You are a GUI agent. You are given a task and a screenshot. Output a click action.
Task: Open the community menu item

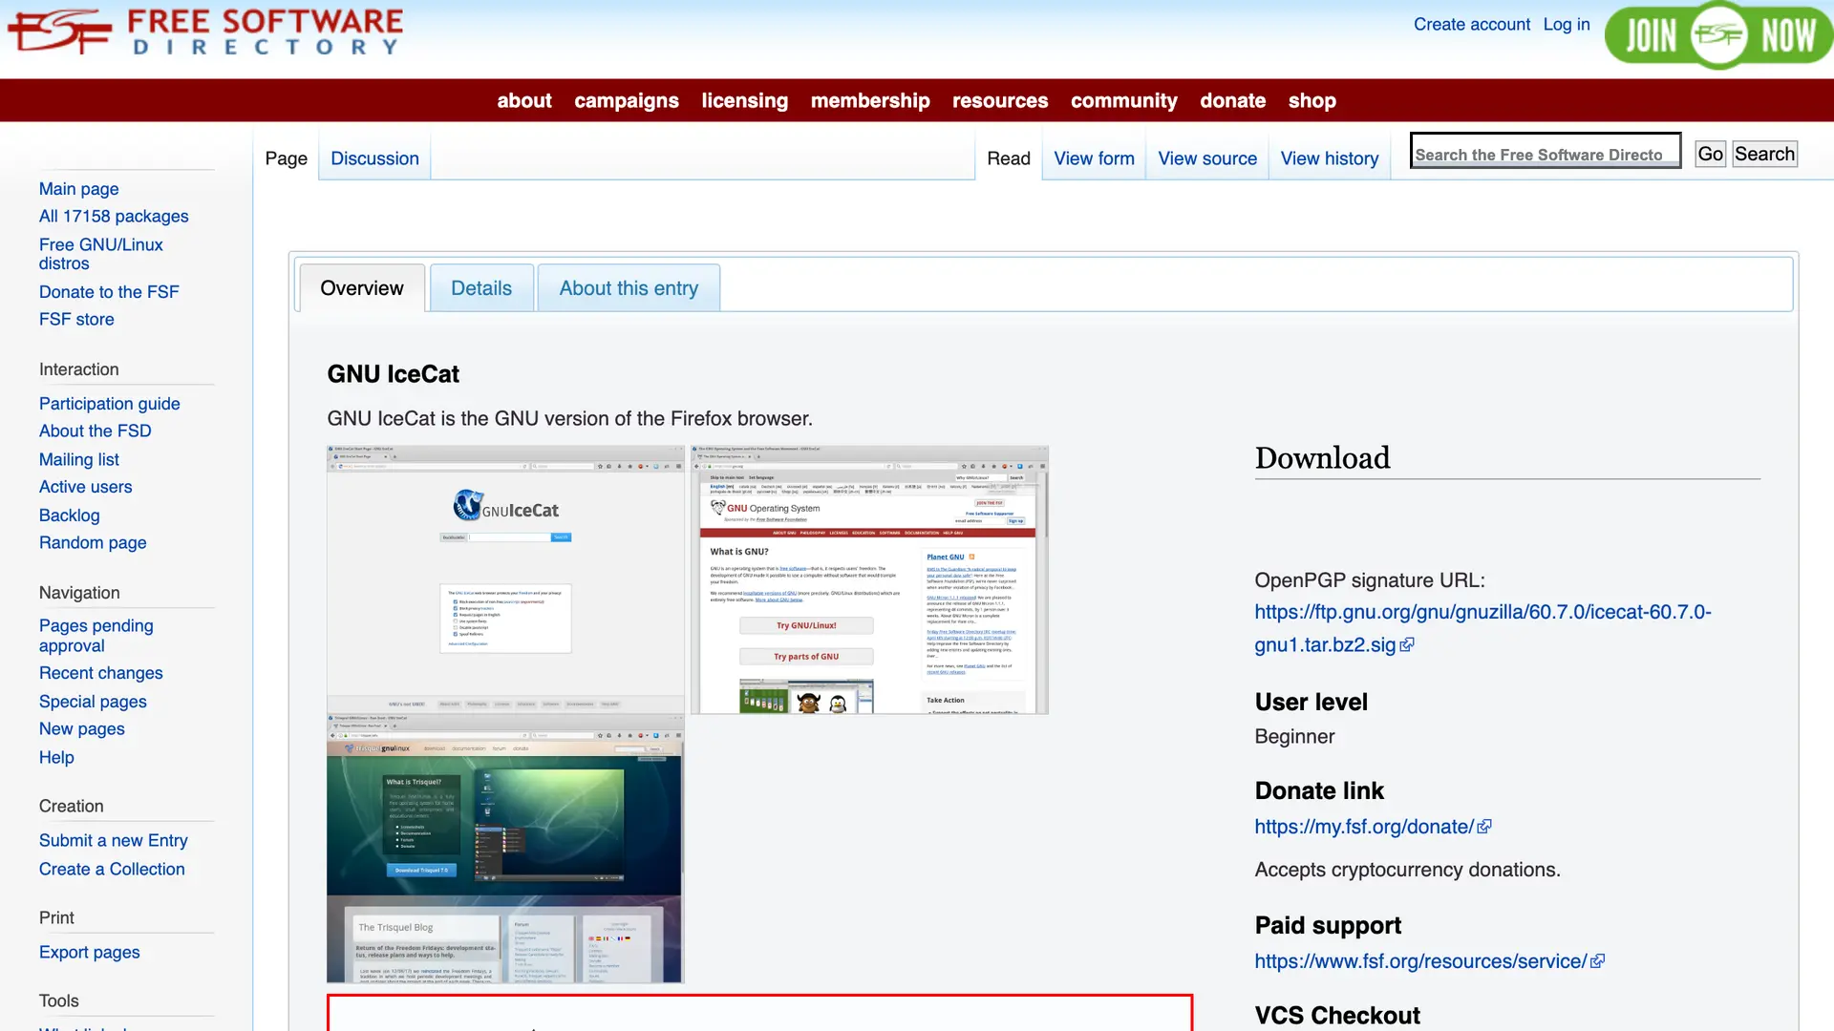point(1123,100)
